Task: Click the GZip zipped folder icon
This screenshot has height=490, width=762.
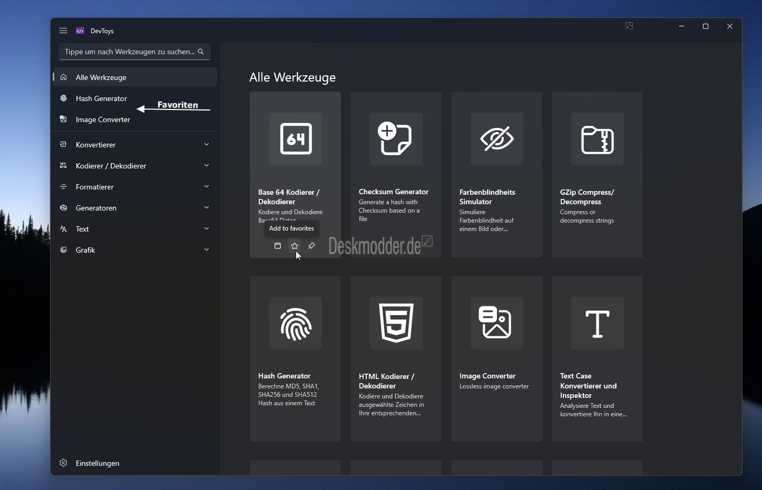Action: (598, 139)
